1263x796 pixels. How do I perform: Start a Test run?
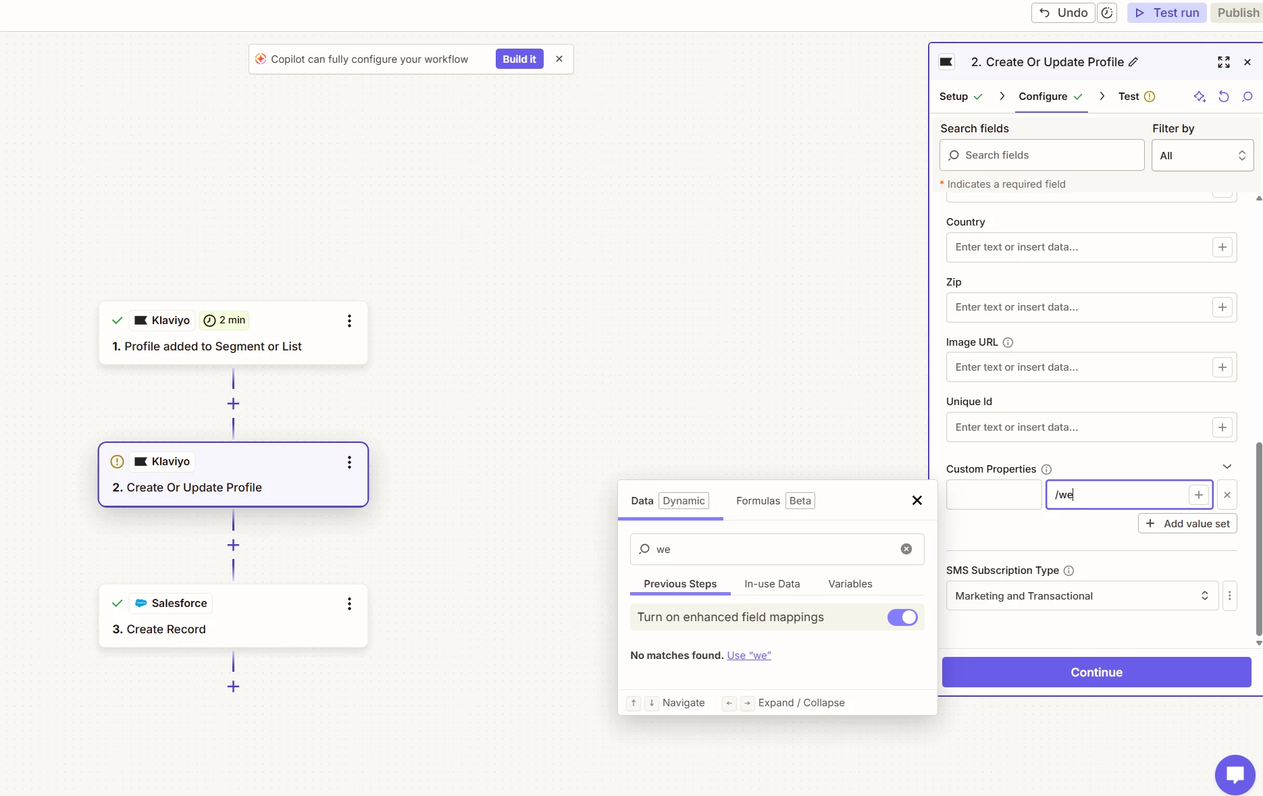point(1166,13)
